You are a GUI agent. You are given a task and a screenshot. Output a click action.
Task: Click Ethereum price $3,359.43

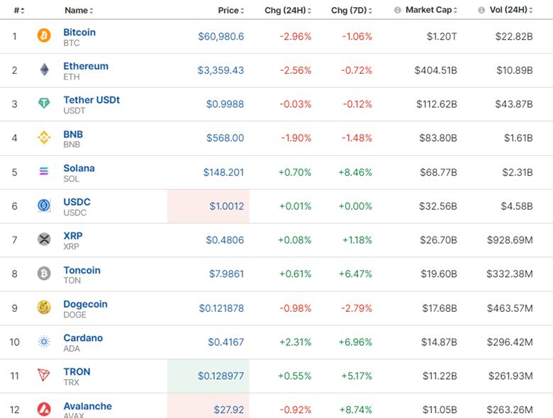tap(220, 70)
